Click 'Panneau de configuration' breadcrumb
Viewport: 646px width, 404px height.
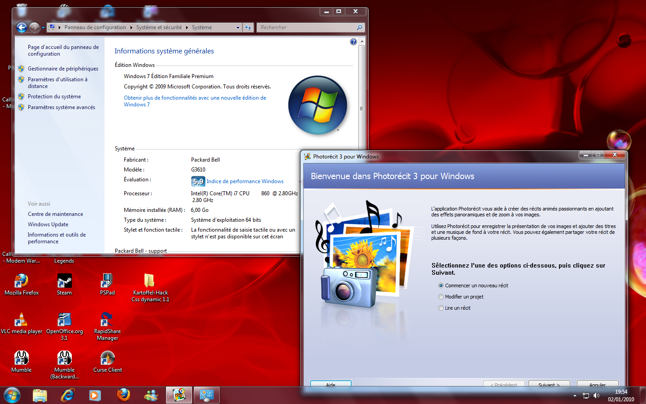tap(95, 27)
